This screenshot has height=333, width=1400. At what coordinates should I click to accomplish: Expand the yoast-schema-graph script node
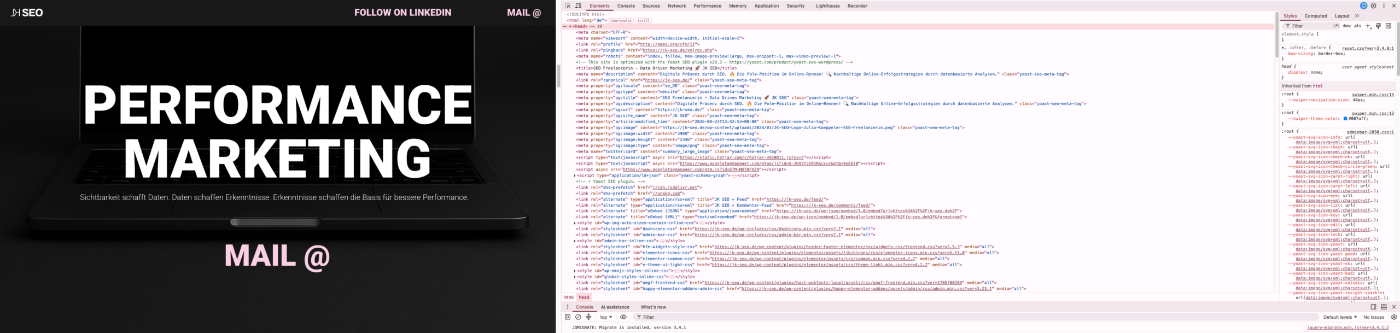click(574, 176)
